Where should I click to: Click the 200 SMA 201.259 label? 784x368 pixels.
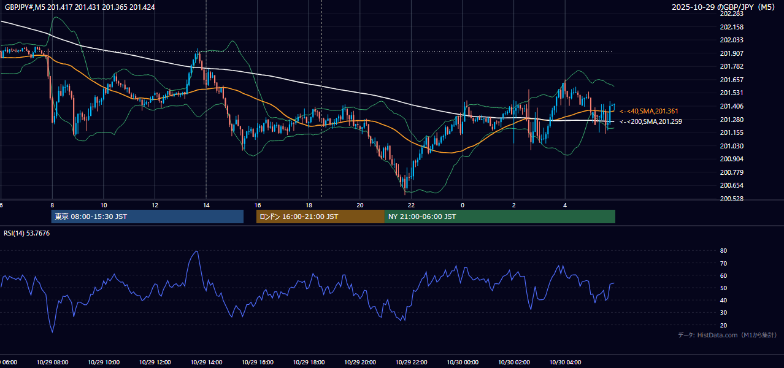pos(651,121)
